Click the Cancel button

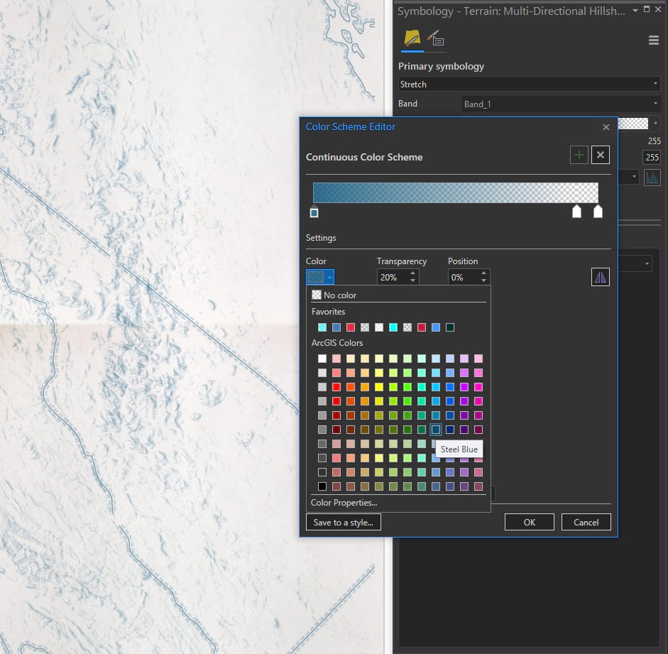point(586,522)
